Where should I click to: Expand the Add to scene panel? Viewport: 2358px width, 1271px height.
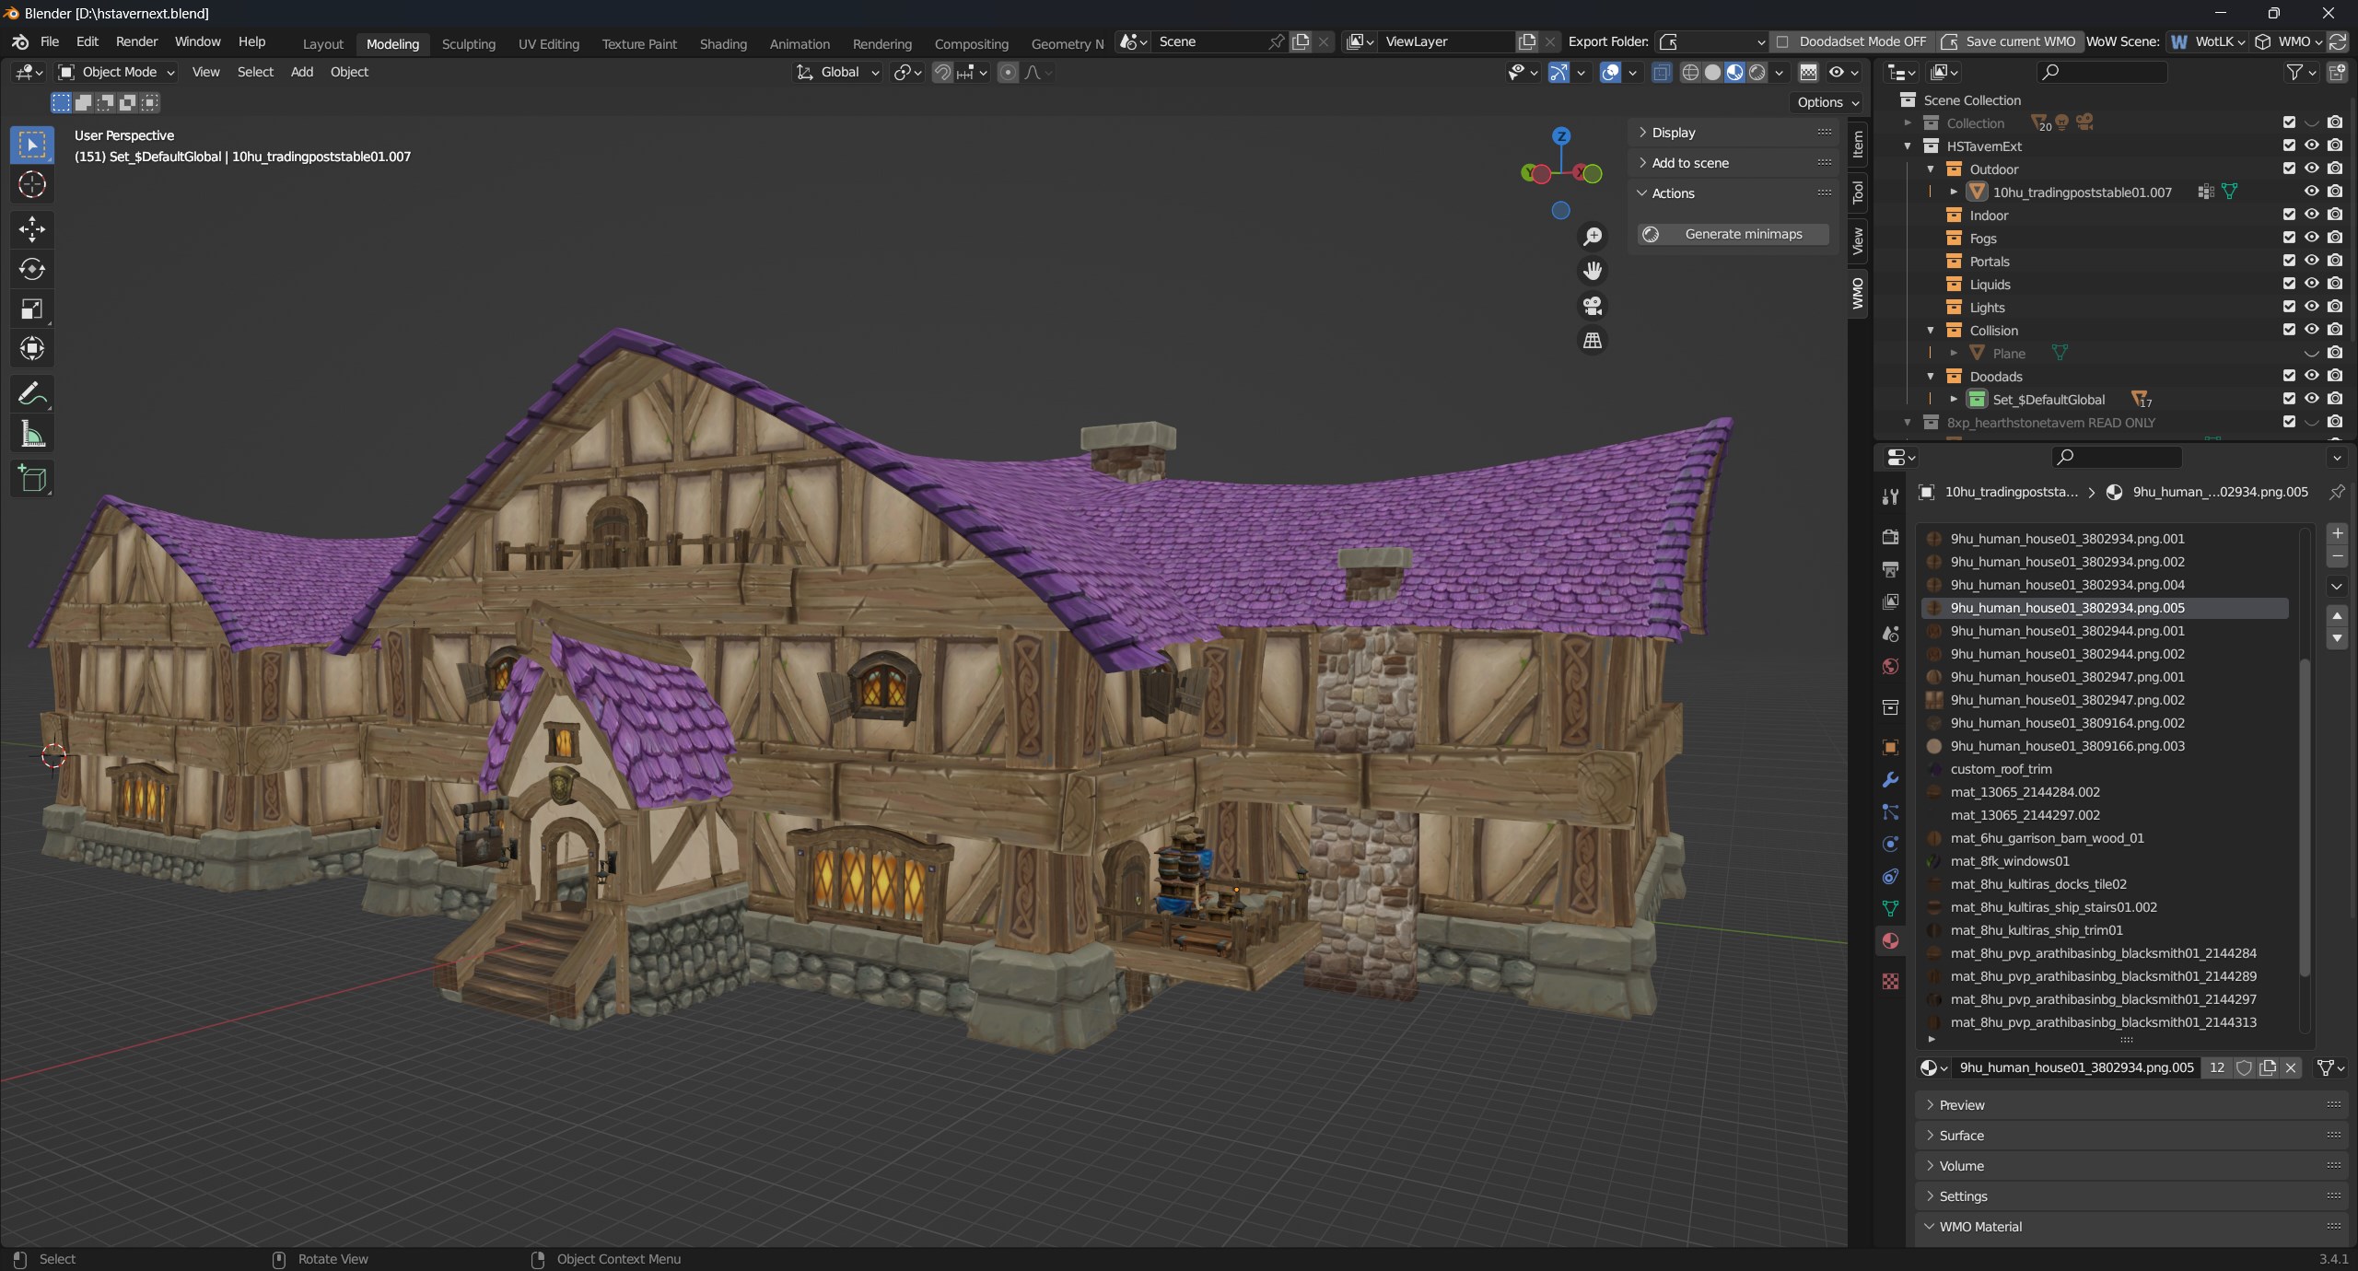[x=1734, y=163]
